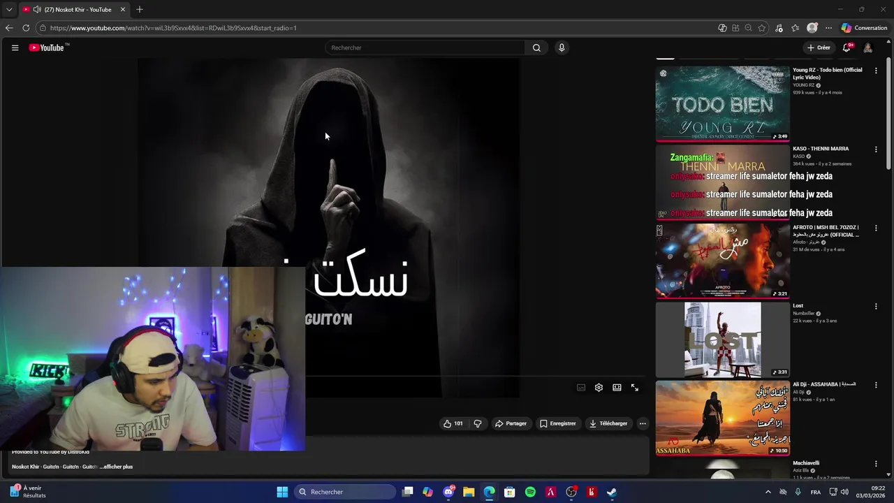
Task: Open options menu for Young RZ video
Action: (x=876, y=71)
